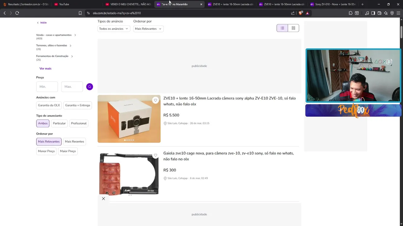Open the site settings icon beside URL

tap(88, 13)
